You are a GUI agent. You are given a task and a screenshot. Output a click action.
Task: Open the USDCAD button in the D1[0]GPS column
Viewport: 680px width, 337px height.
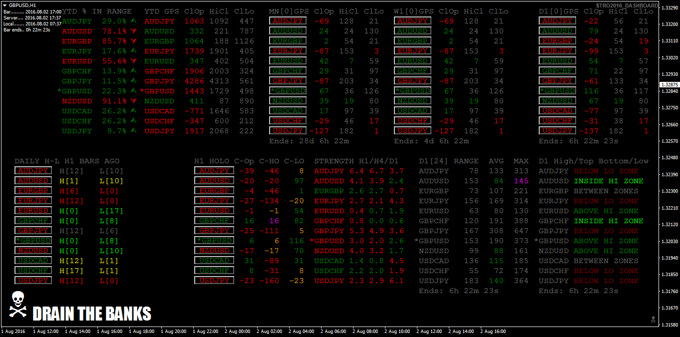coord(557,111)
